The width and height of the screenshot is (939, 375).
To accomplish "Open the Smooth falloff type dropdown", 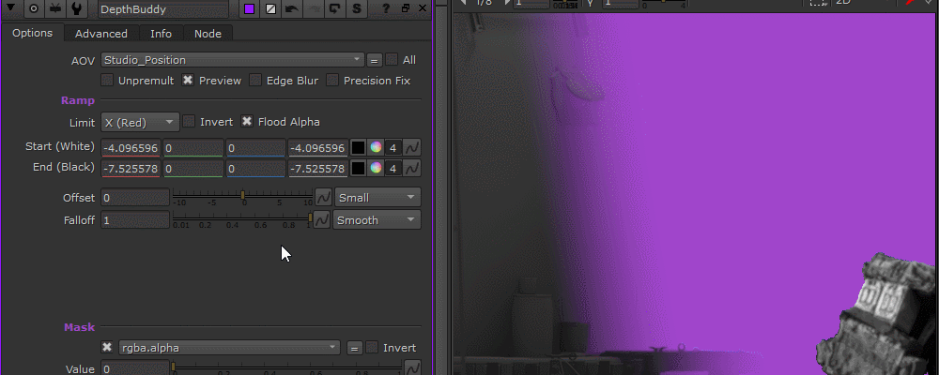I will point(377,219).
